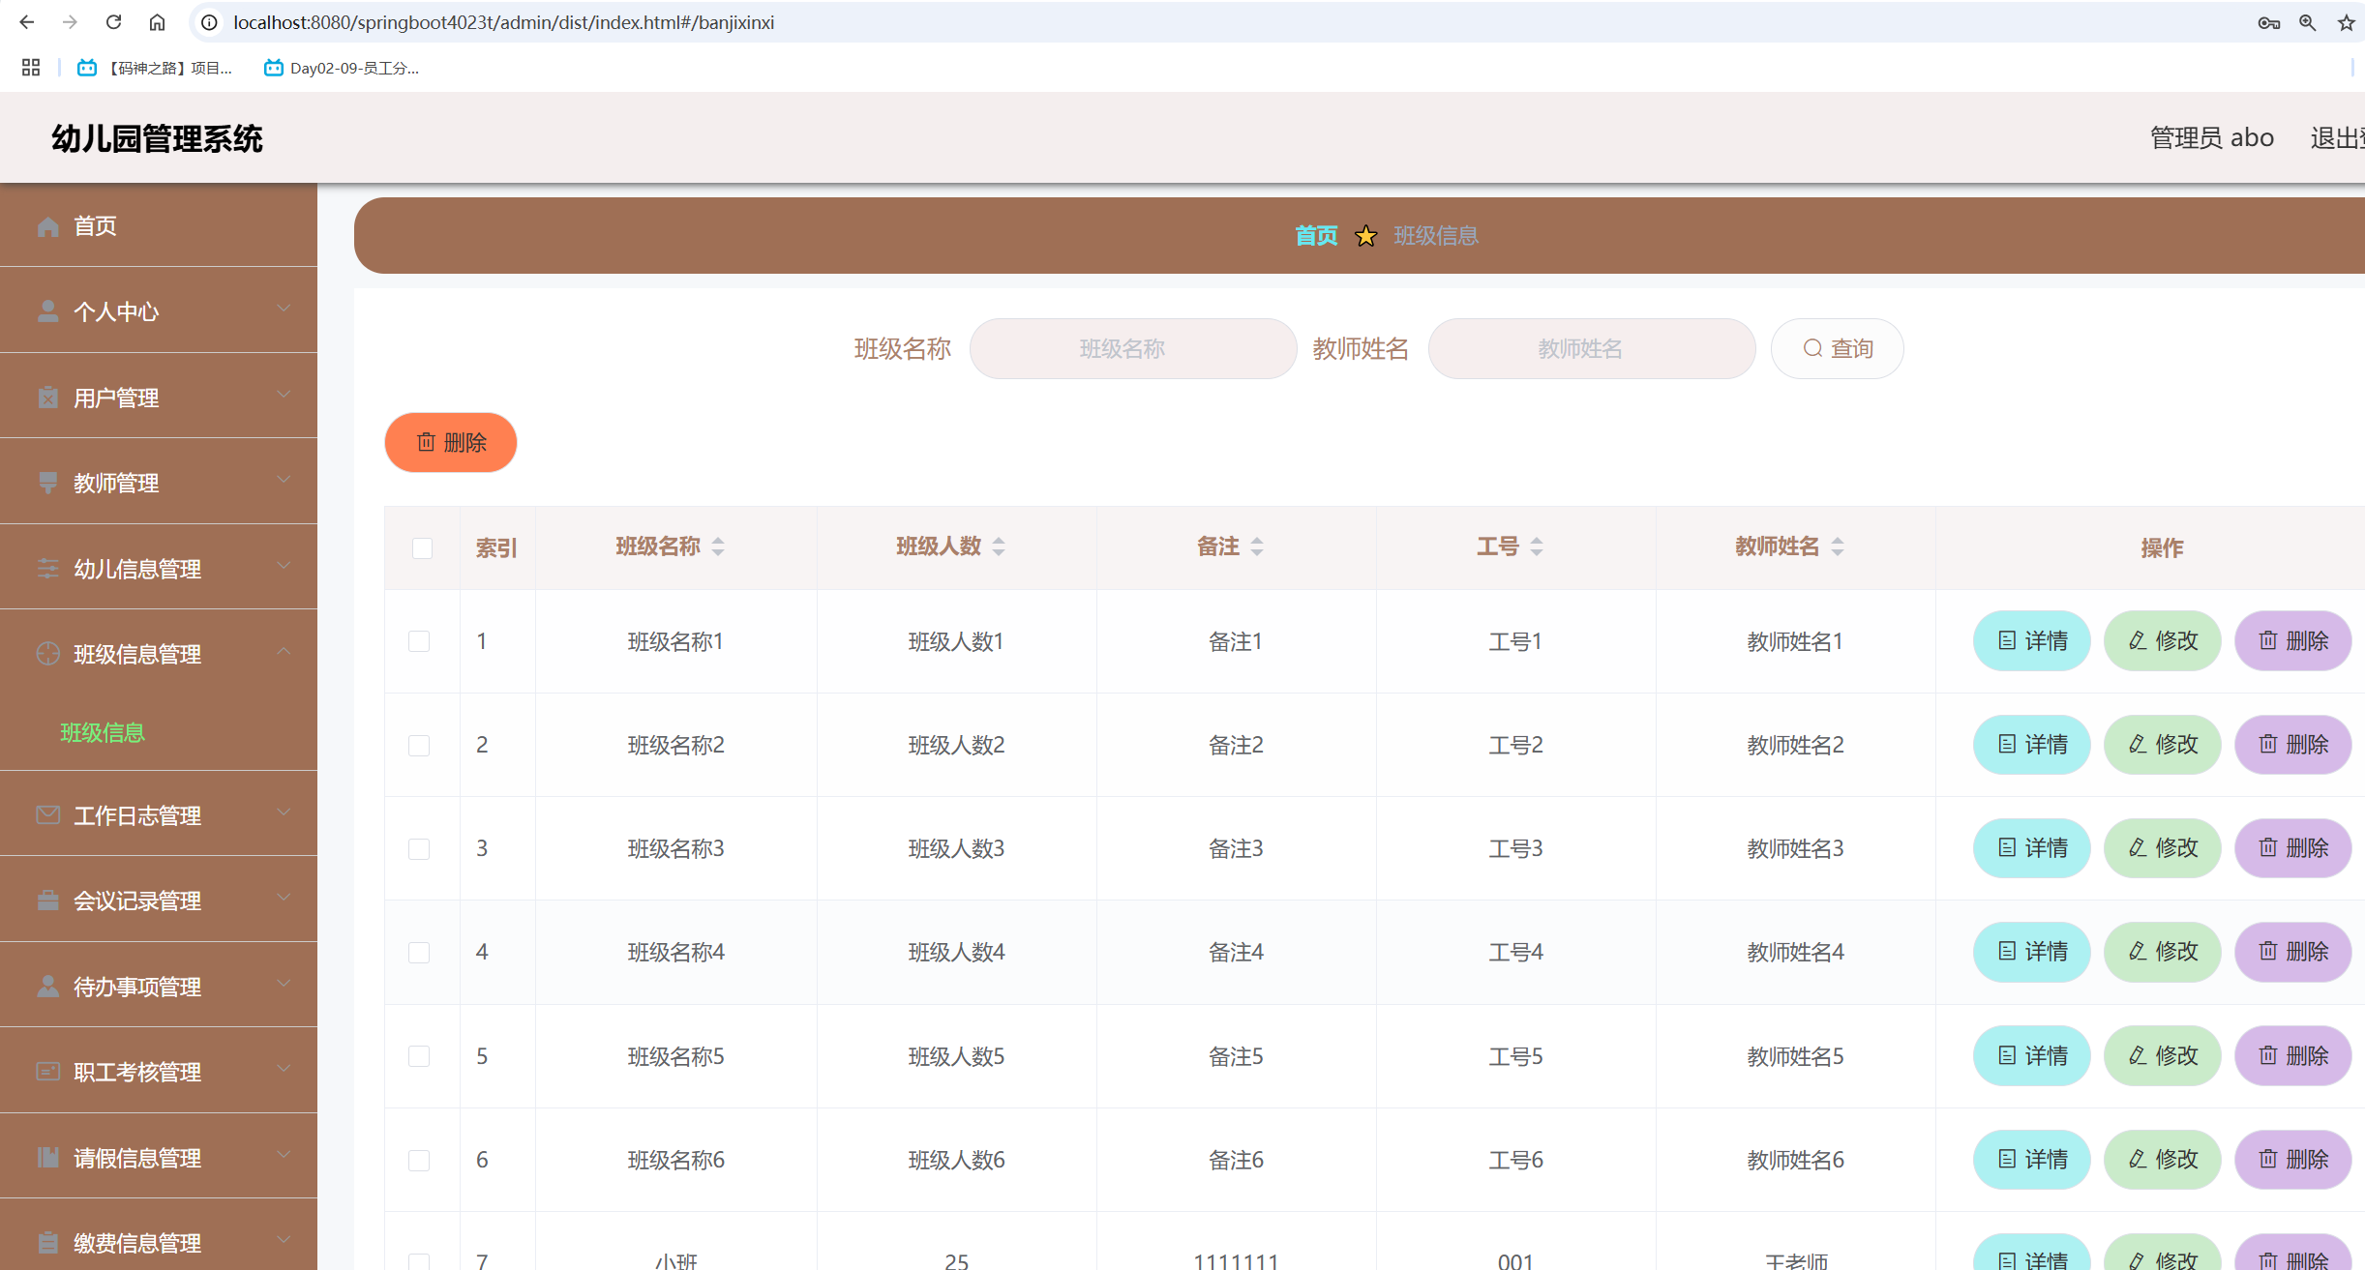Click the 查询 search button

(1837, 348)
